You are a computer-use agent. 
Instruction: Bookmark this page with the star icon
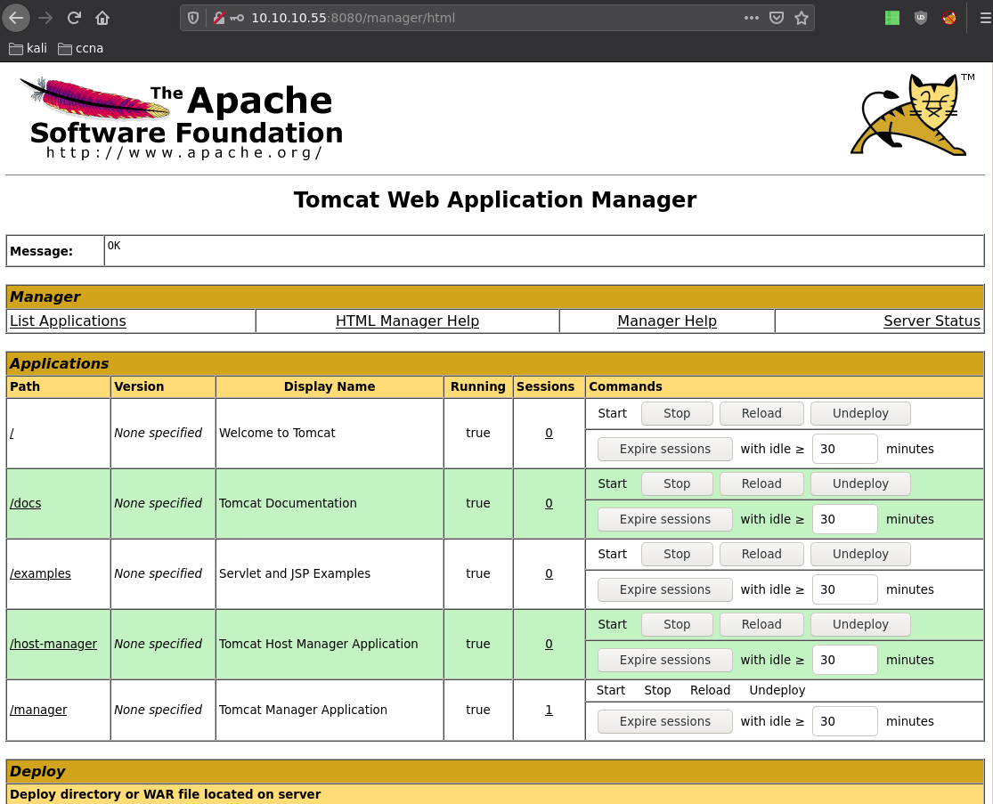(x=802, y=18)
